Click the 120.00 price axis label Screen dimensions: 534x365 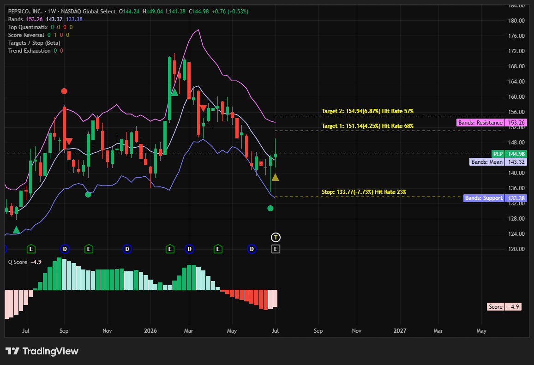516,249
